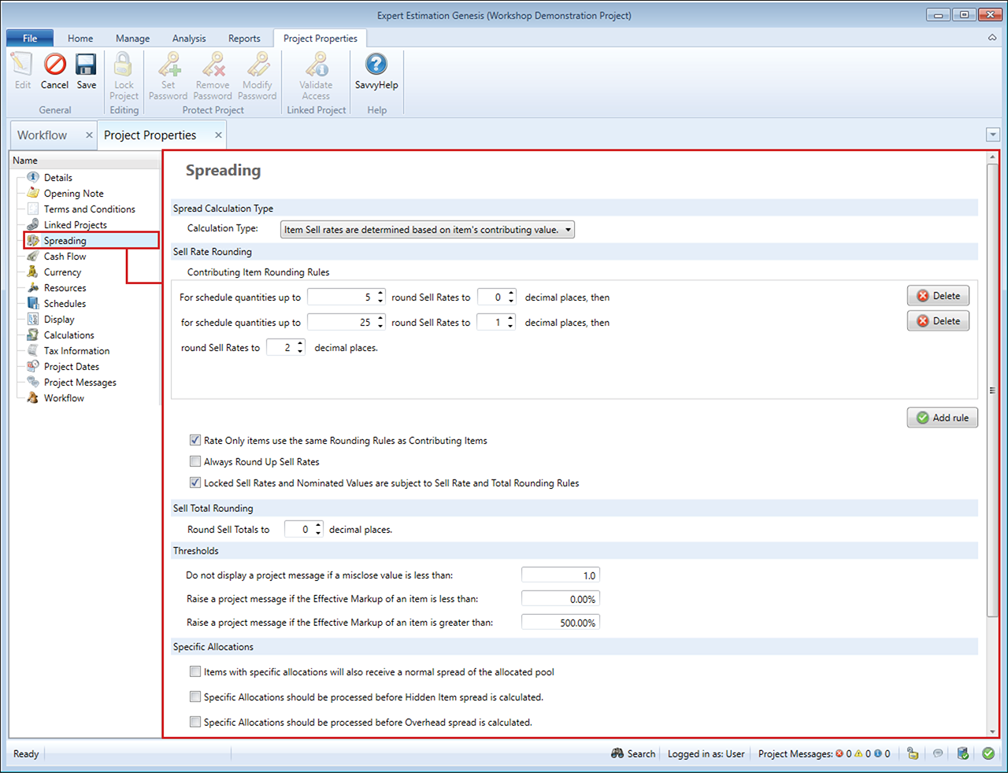The image size is (1008, 773).
Task: Click the binoculars Search icon in status bar
Action: (617, 753)
